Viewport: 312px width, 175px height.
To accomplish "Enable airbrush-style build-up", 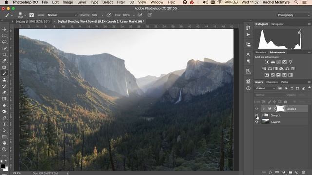I will pos(140,15).
